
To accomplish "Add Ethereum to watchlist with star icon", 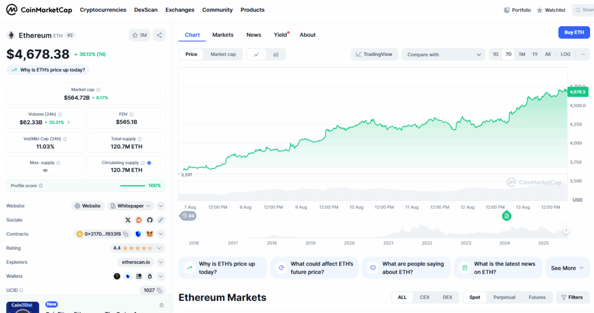I will pos(140,35).
